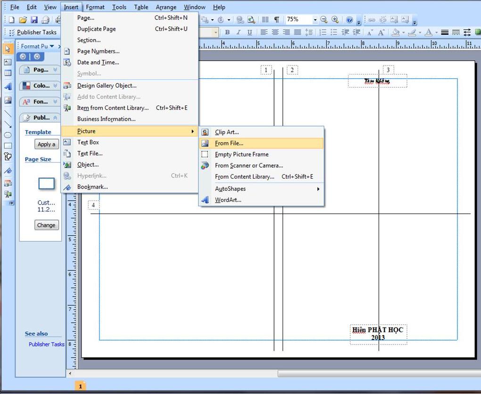Select the Oval shape tool
This screenshot has height=394, width=481.
pos(8,135)
